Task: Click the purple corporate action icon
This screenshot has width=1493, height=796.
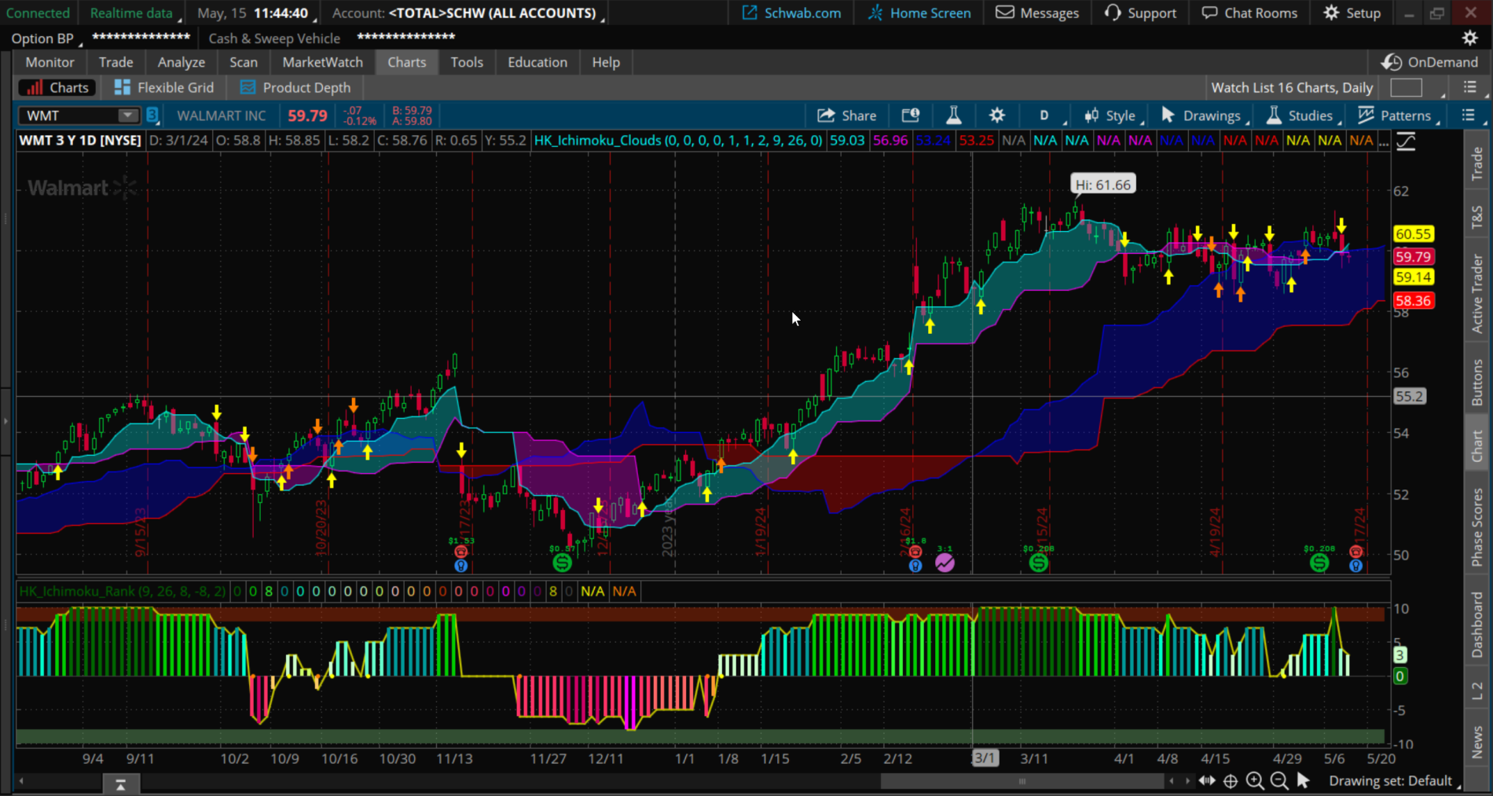Action: tap(945, 563)
